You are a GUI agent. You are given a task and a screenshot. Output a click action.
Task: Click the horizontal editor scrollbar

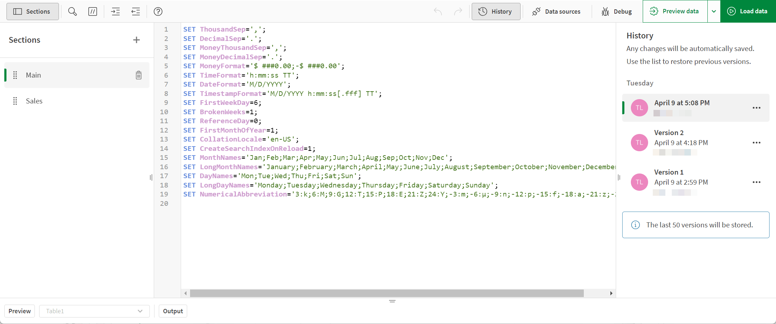(387, 293)
